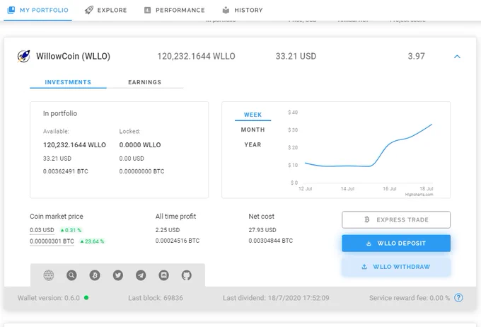
Task: Open the History tab
Action: pyautogui.click(x=243, y=10)
